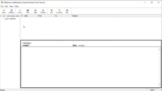Sort by the Subject column header
Viewport: 162px width, 91px height.
[94, 16]
